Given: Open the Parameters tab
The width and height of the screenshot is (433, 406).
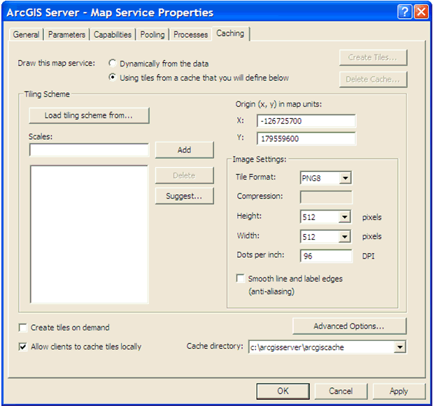Looking at the screenshot, I should coord(67,34).
